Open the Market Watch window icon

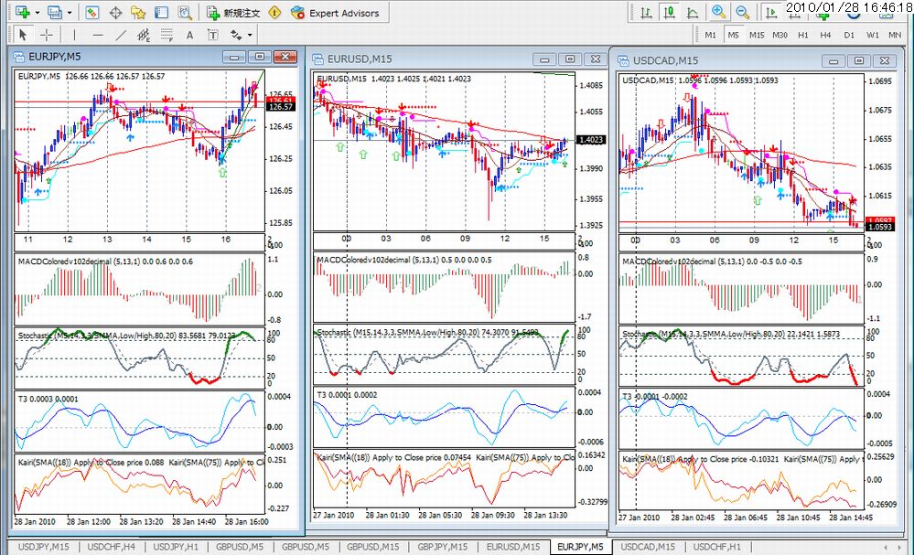tap(92, 12)
